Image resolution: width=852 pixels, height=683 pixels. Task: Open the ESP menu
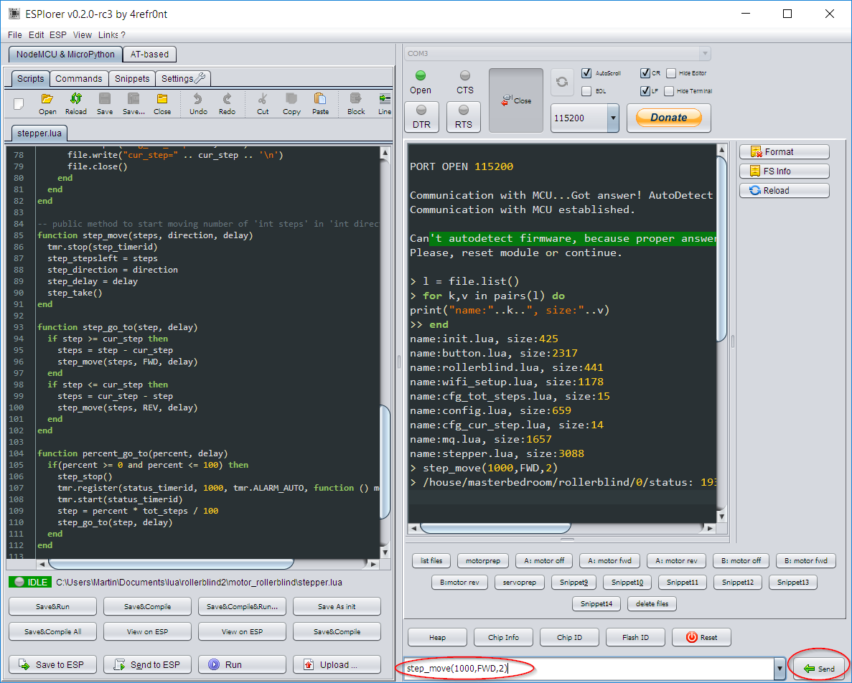click(57, 34)
